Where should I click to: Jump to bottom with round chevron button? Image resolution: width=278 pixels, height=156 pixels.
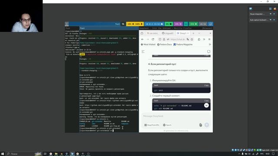[206, 105]
